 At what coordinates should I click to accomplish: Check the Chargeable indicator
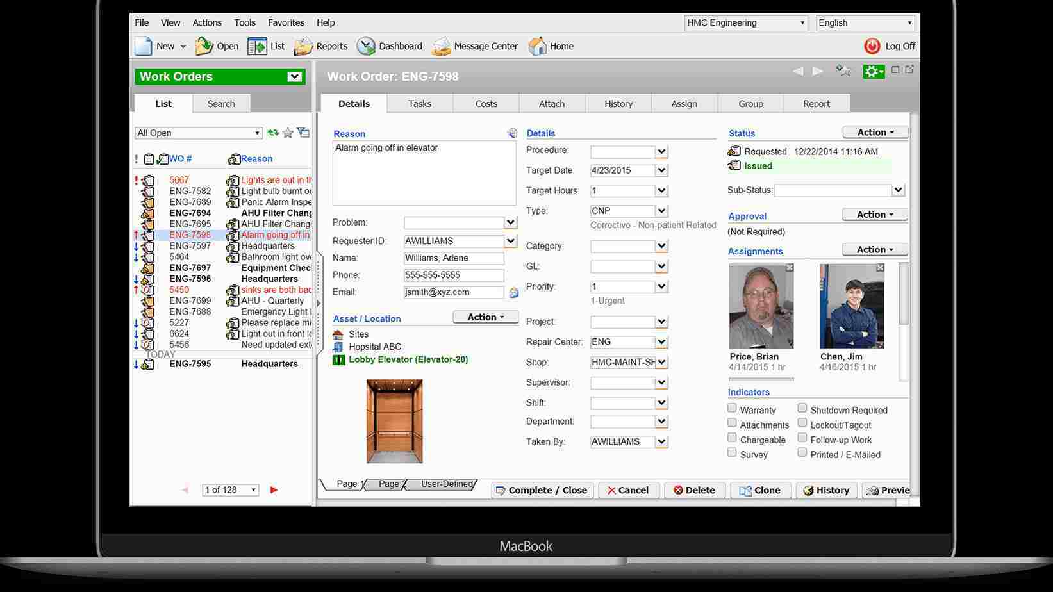click(732, 437)
